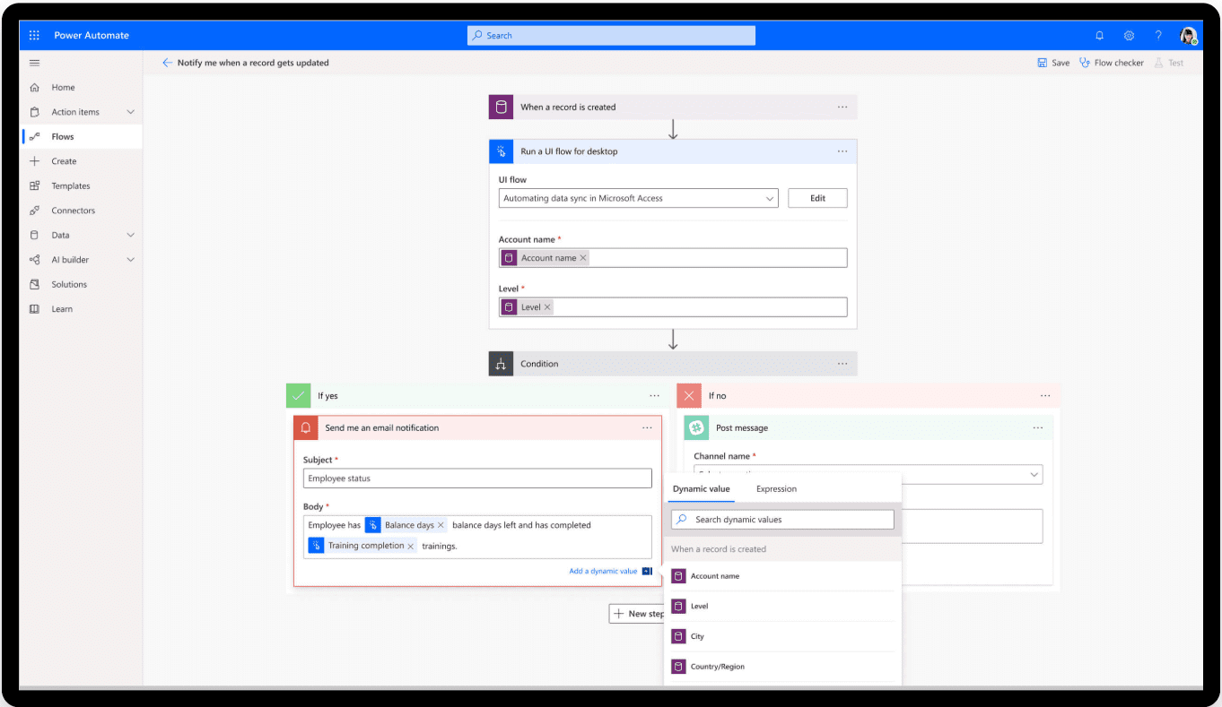The width and height of the screenshot is (1222, 707).
Task: Remove the Balance days token
Action: click(441, 525)
